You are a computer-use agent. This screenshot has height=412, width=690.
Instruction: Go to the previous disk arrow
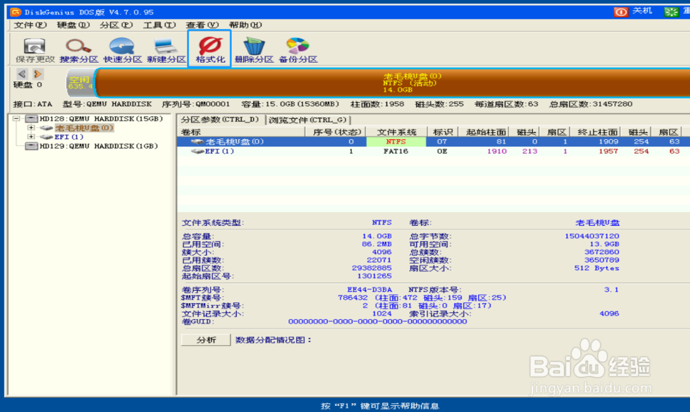coord(22,74)
